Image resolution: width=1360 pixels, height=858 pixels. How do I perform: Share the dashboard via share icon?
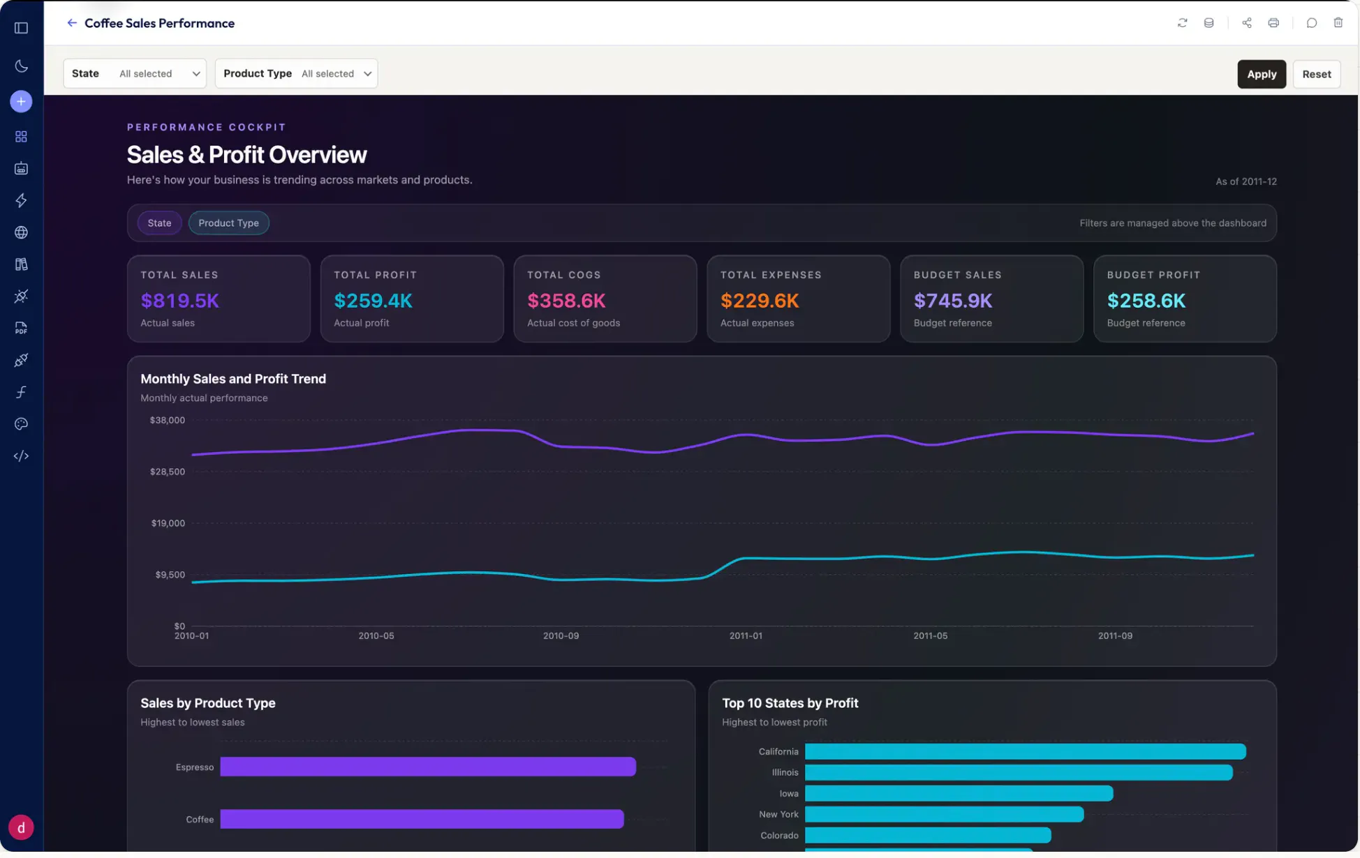point(1246,23)
